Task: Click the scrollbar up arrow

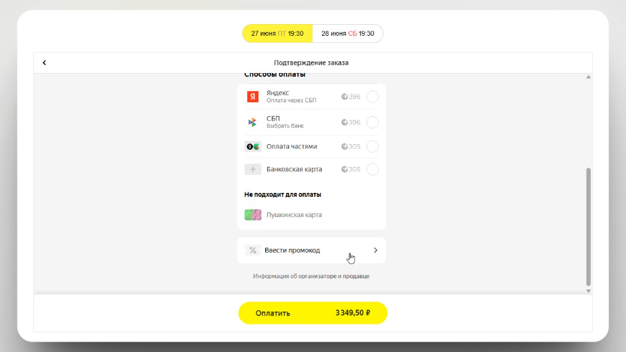Action: (x=588, y=77)
